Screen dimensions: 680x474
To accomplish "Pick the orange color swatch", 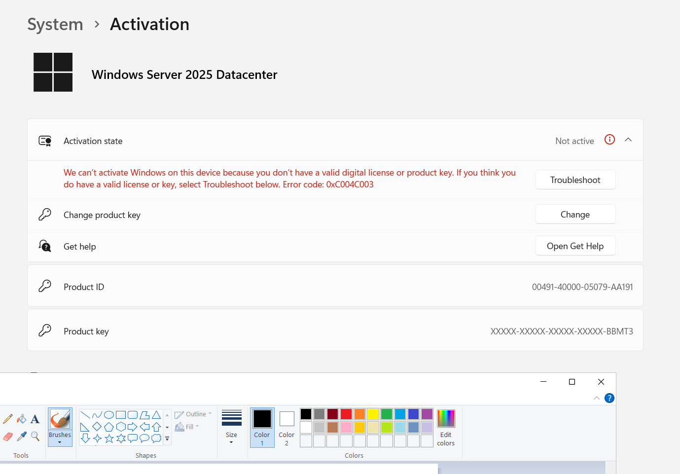I will tap(359, 414).
